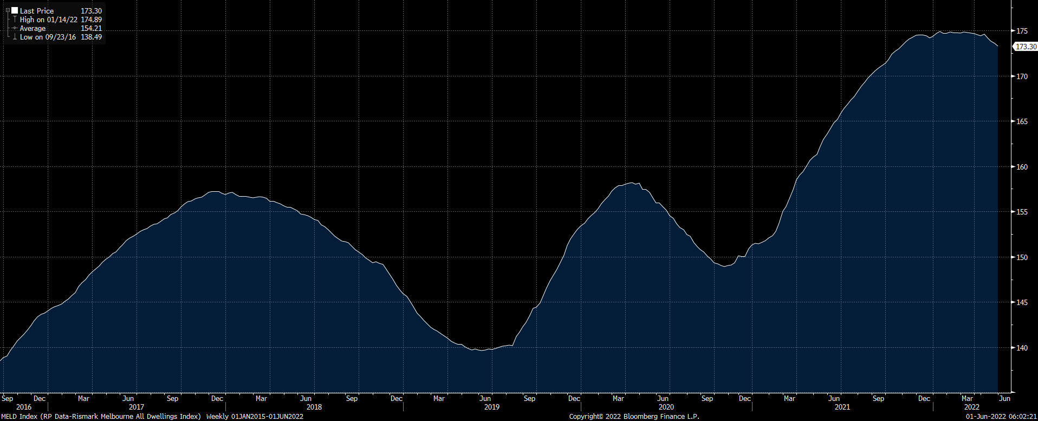Viewport: 1038px width, 421px height.
Task: Click the 160 tick on price axis
Action: (x=1022, y=167)
